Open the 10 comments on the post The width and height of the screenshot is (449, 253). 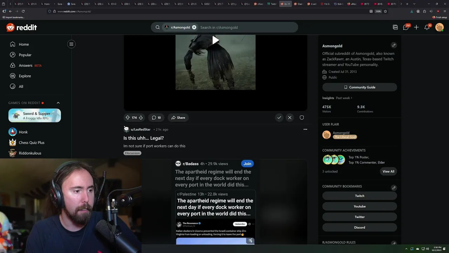coord(156,118)
